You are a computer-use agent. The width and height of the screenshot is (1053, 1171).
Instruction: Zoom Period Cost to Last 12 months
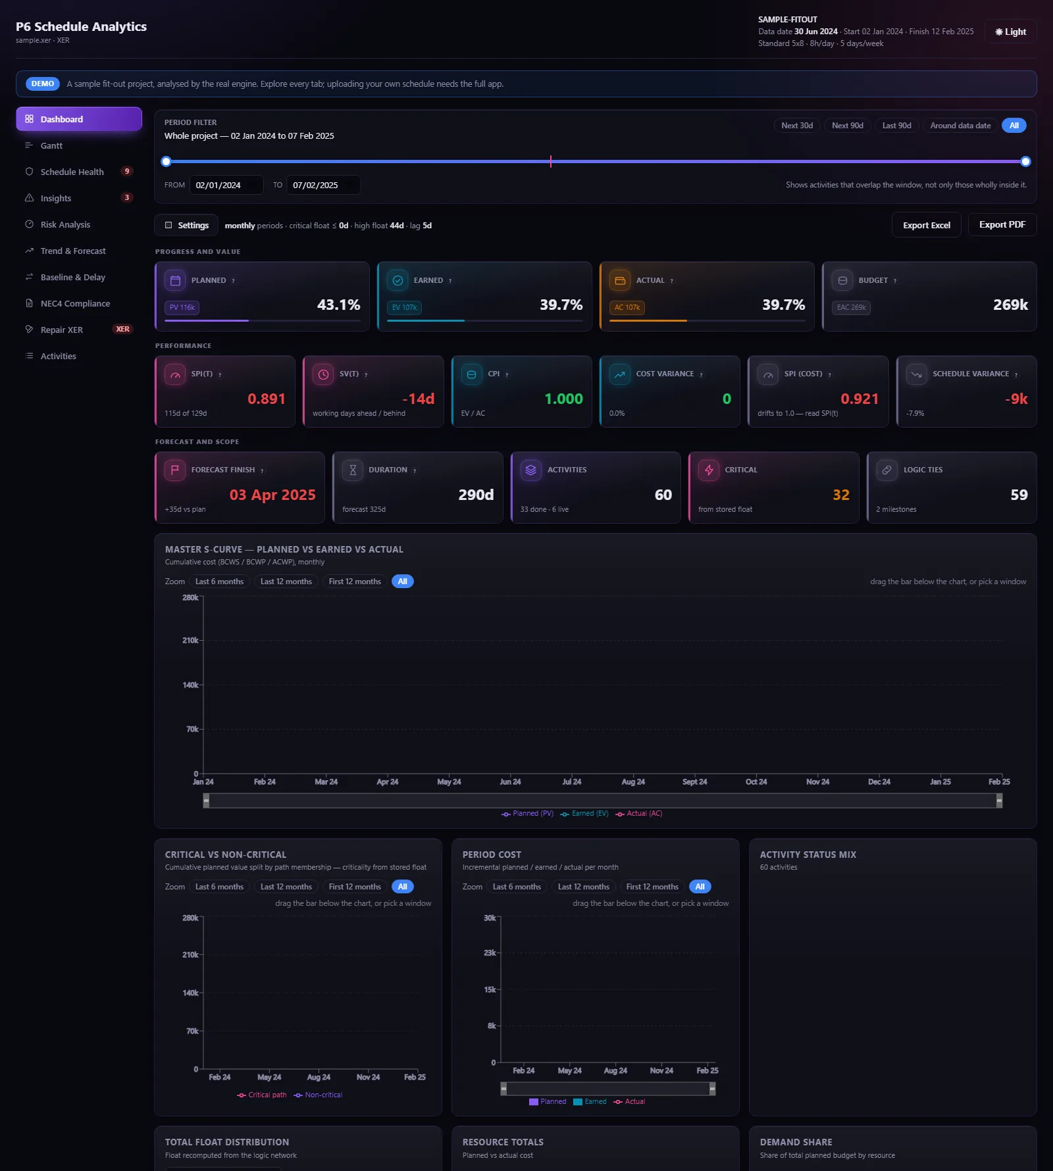coord(583,887)
